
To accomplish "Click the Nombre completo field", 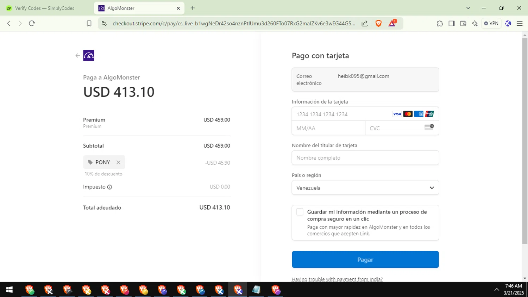I will 365,158.
